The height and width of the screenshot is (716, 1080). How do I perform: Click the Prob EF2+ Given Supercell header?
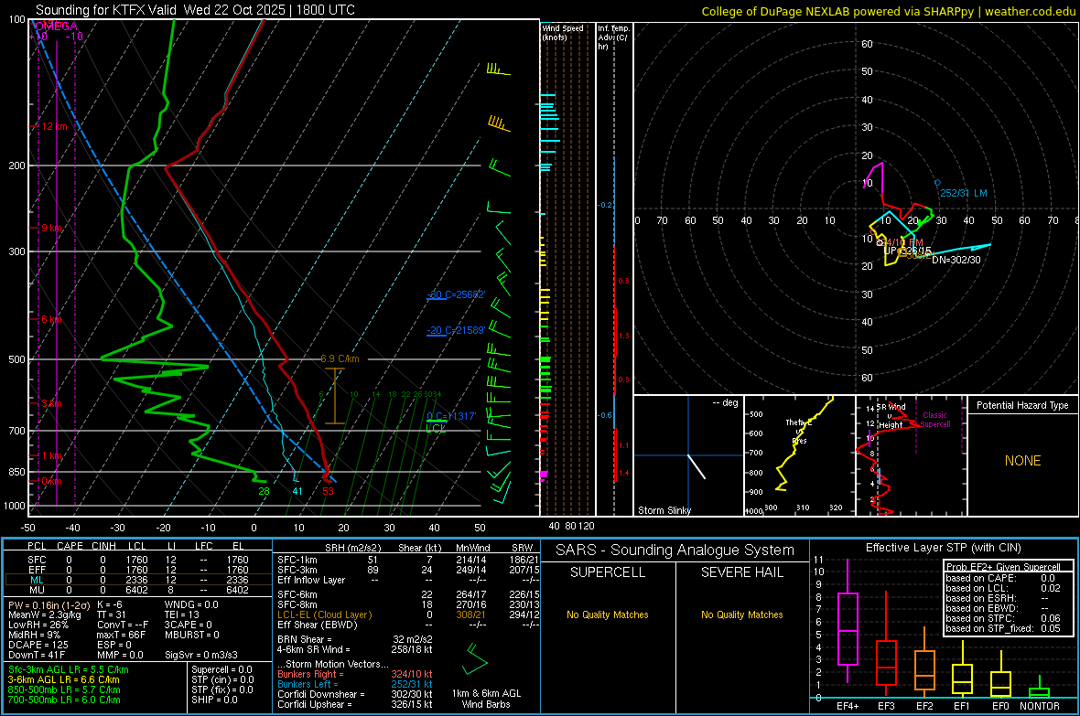click(x=1003, y=567)
